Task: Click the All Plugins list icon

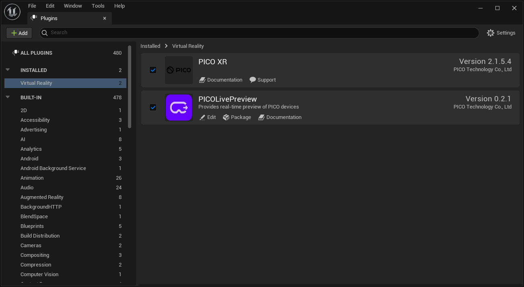Action: click(16, 53)
